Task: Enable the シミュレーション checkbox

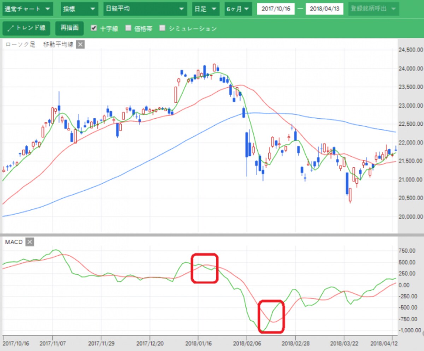Action: pos(163,28)
